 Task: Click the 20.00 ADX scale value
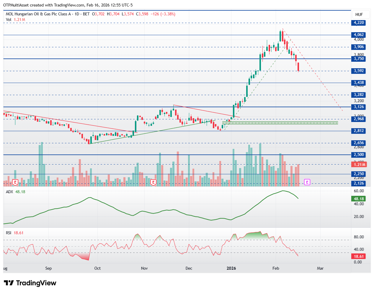[x=359, y=217]
